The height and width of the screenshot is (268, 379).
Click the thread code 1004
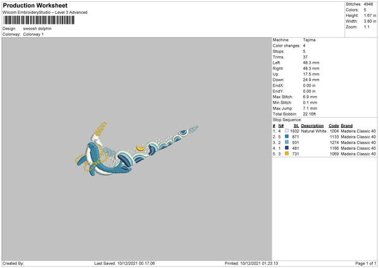334,131
